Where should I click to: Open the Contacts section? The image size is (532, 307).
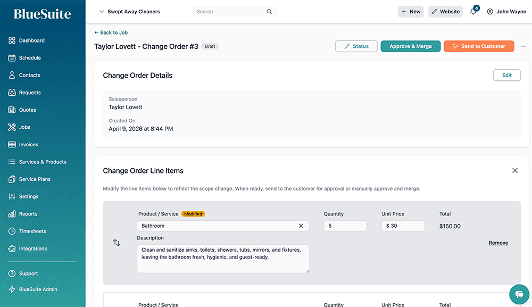click(x=29, y=75)
